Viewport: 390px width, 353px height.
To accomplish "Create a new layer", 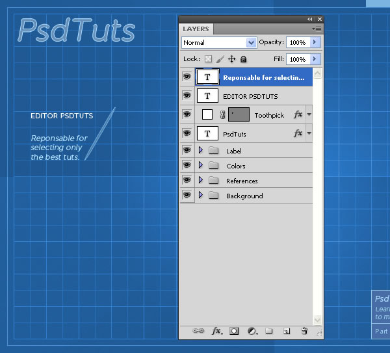I will [x=287, y=331].
